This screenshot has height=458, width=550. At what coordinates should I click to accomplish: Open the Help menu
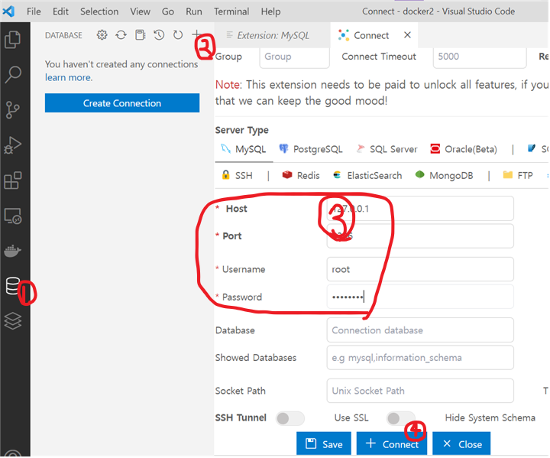pyautogui.click(x=270, y=11)
